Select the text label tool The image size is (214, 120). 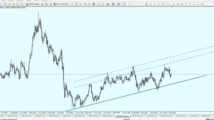pyautogui.click(x=159, y=4)
